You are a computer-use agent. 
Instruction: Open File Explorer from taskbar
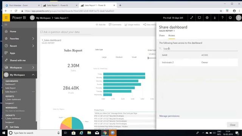click(89, 133)
